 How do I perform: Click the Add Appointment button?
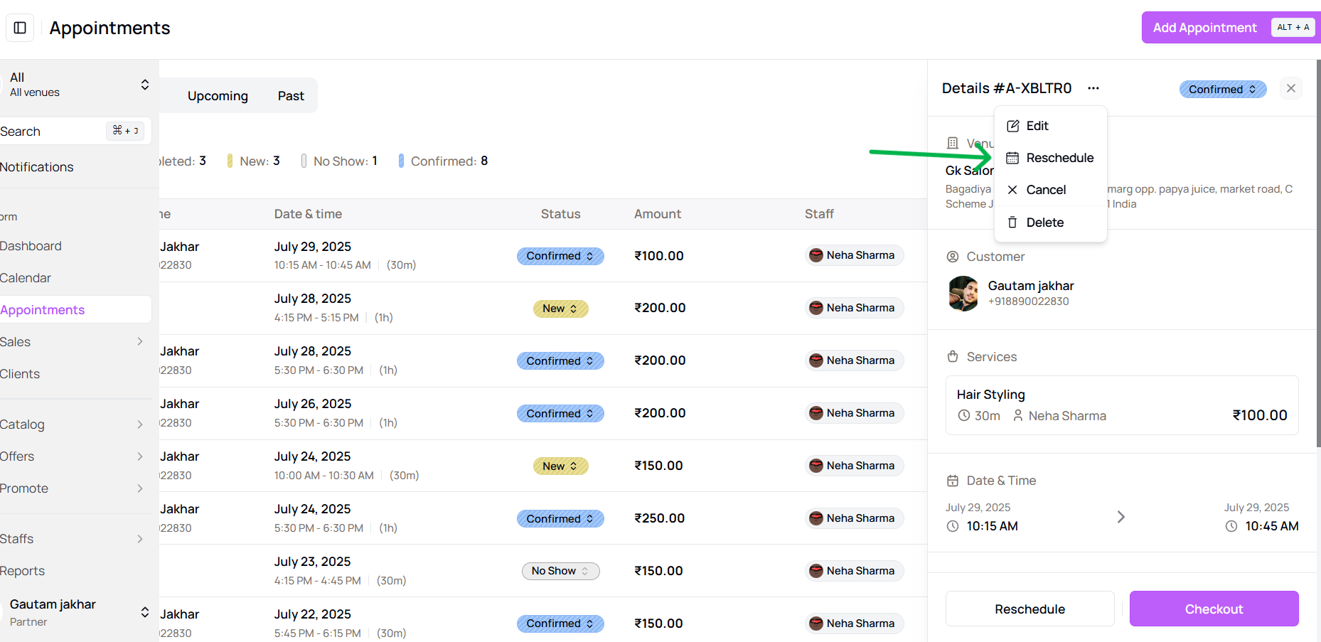click(x=1231, y=28)
